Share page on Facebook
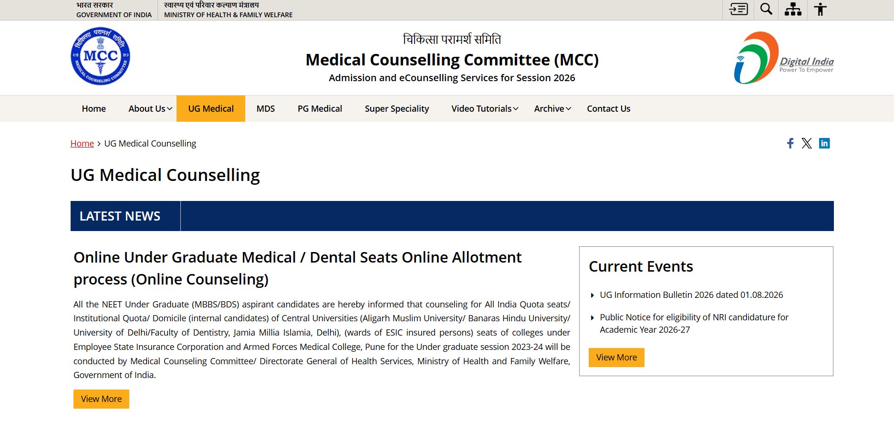The height and width of the screenshot is (422, 894). click(x=790, y=143)
